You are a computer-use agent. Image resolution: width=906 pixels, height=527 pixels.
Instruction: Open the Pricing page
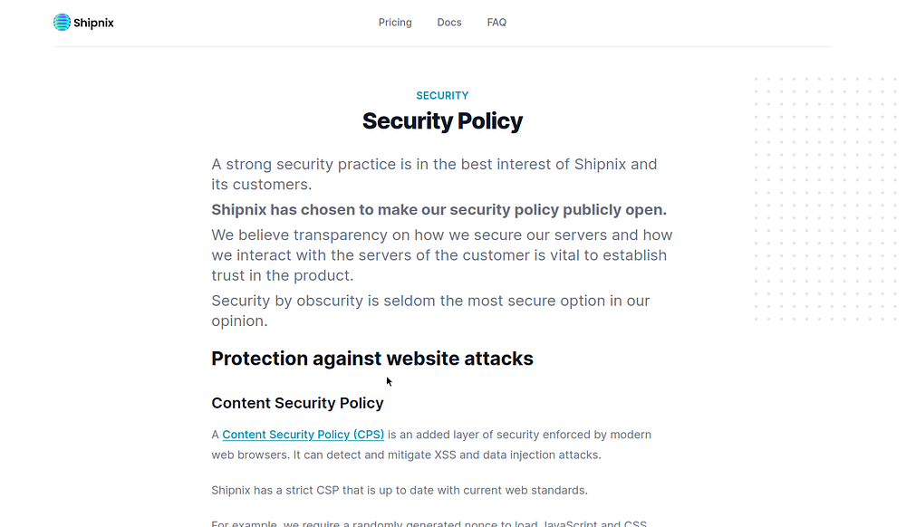click(395, 23)
